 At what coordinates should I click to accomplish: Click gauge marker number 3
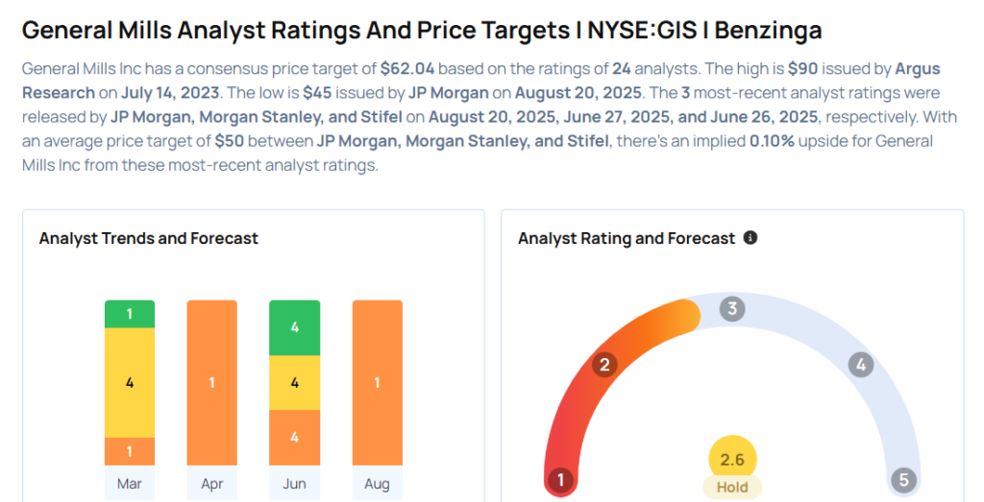pyautogui.click(x=732, y=309)
